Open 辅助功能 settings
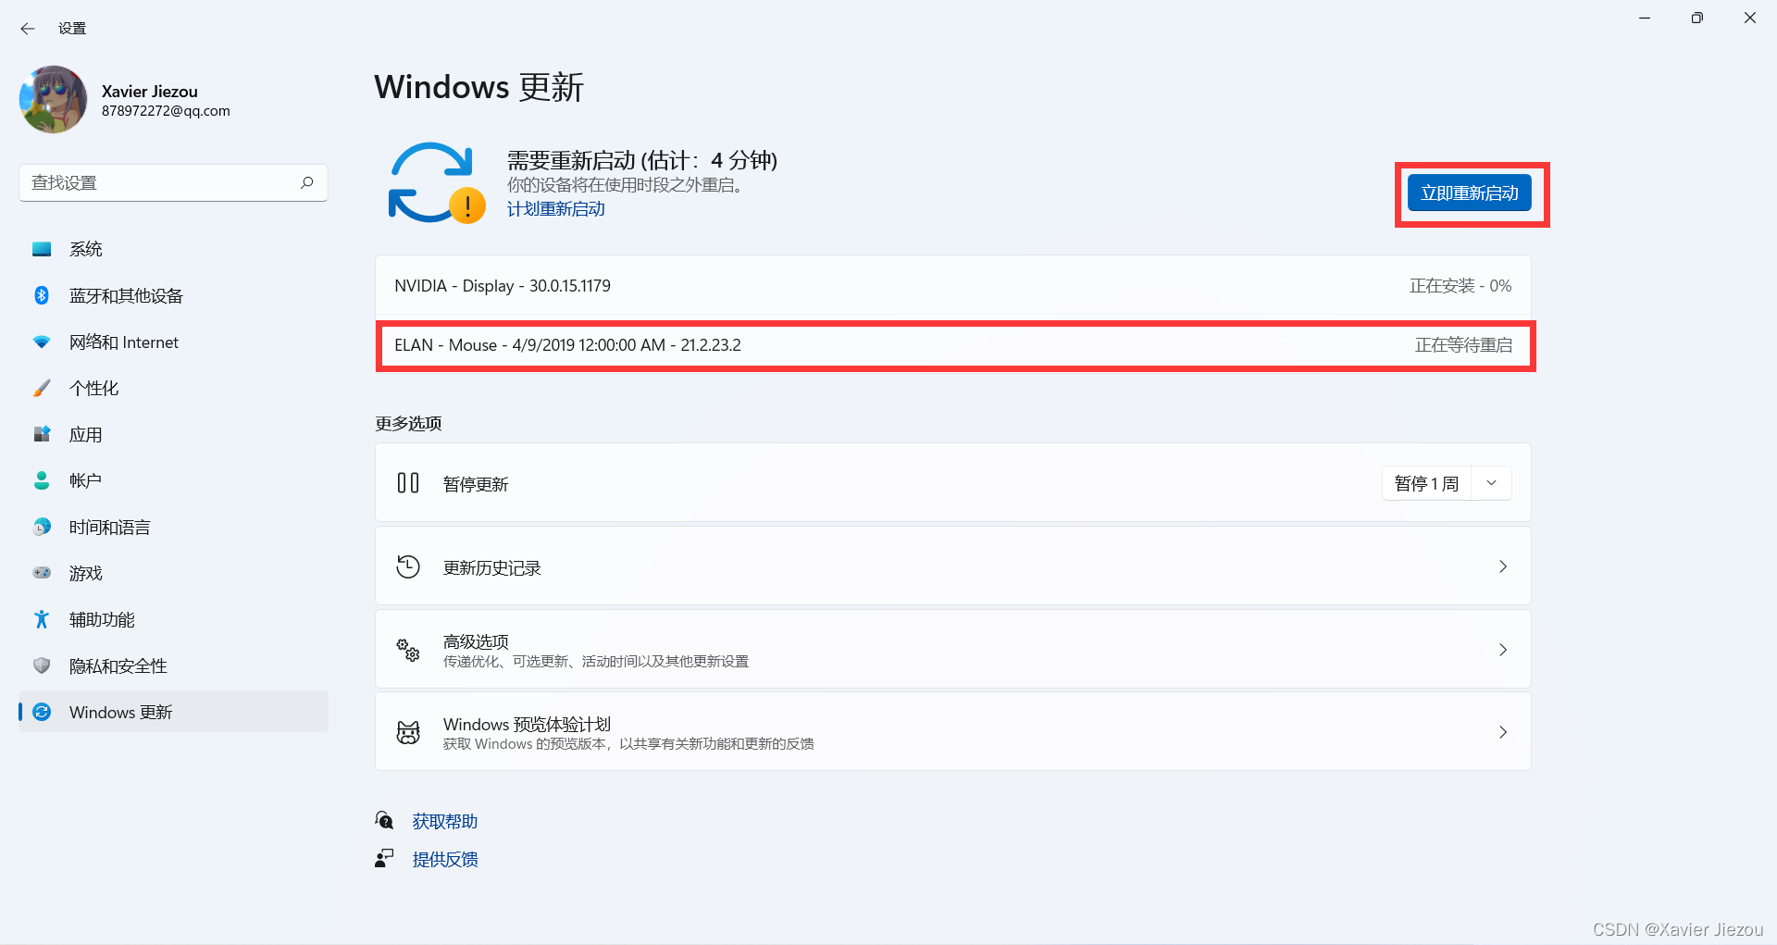The height and width of the screenshot is (945, 1777). 173,619
